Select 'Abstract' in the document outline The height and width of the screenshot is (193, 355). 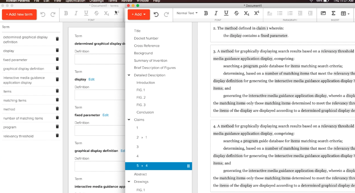tap(140, 174)
